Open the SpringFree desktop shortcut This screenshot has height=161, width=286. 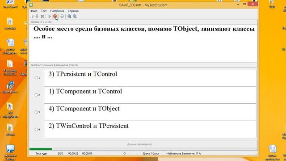(10, 87)
